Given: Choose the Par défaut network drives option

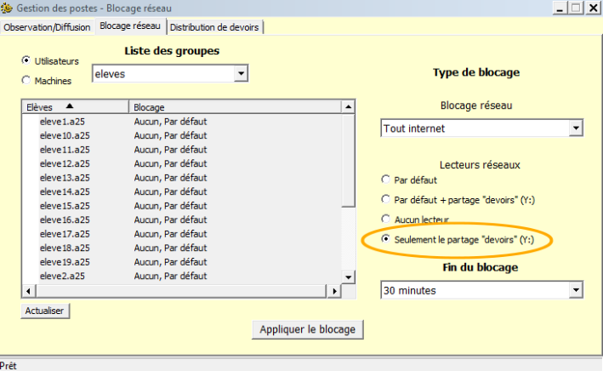Looking at the screenshot, I should pyautogui.click(x=387, y=180).
